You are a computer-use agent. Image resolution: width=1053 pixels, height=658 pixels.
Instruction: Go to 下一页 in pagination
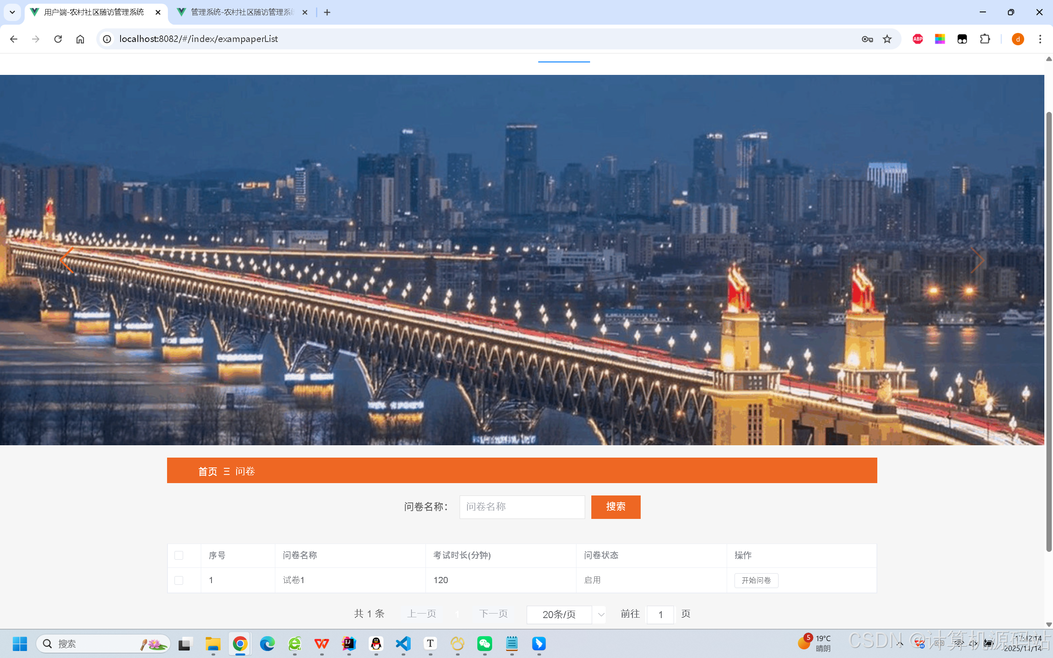click(x=493, y=614)
